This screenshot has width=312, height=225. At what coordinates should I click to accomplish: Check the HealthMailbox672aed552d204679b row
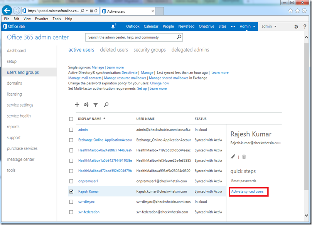click(x=71, y=171)
